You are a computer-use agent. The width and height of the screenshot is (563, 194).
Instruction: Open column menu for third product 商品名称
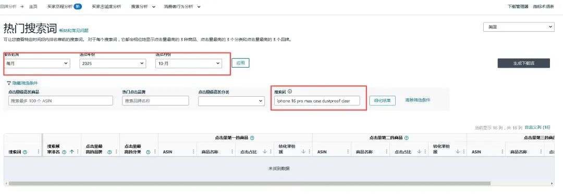pyautogui.click(x=541, y=152)
